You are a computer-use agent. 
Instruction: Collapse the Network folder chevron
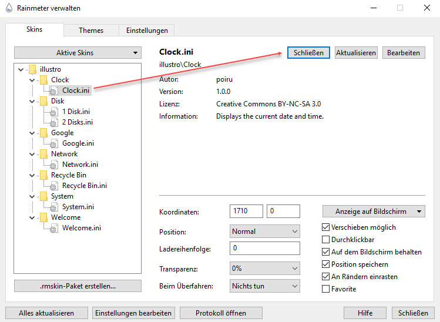32,154
